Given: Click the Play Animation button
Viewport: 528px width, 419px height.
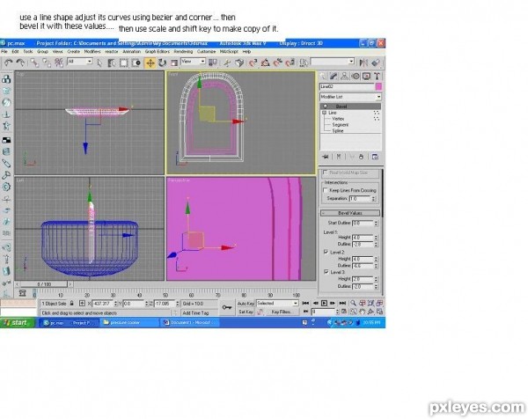Looking at the screenshot, I should tap(324, 303).
